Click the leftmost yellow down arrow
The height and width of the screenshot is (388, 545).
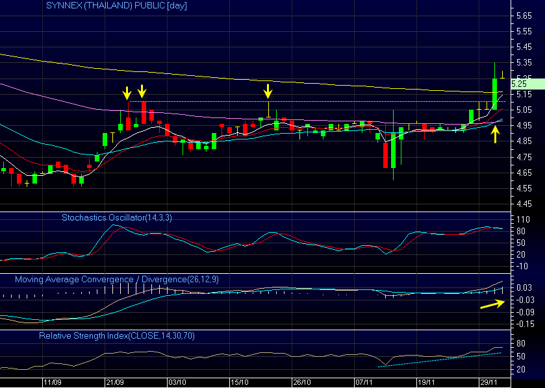[x=127, y=92]
